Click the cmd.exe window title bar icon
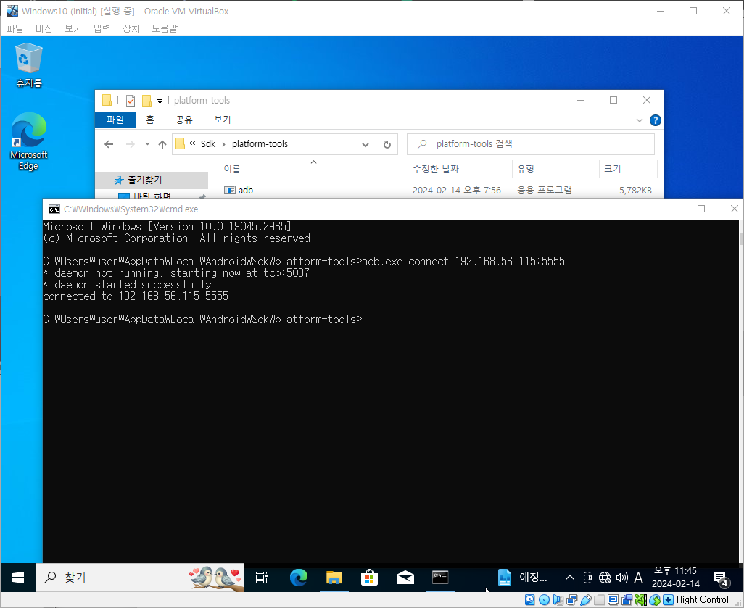The width and height of the screenshot is (744, 608). pyautogui.click(x=54, y=209)
